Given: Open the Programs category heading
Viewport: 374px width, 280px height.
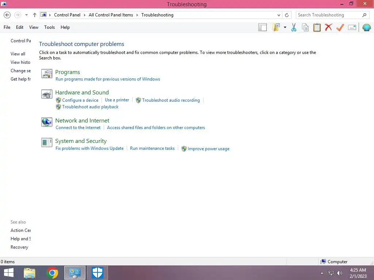Looking at the screenshot, I should pyautogui.click(x=68, y=72).
